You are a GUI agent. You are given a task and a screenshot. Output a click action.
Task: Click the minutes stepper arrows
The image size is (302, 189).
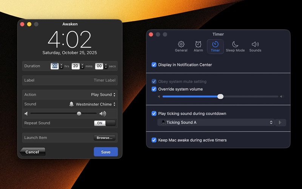(82, 66)
